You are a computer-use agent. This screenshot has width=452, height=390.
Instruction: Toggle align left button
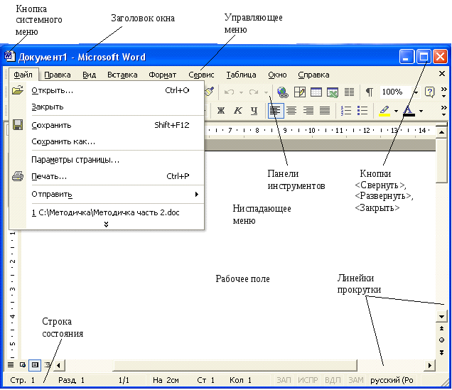[x=276, y=111]
